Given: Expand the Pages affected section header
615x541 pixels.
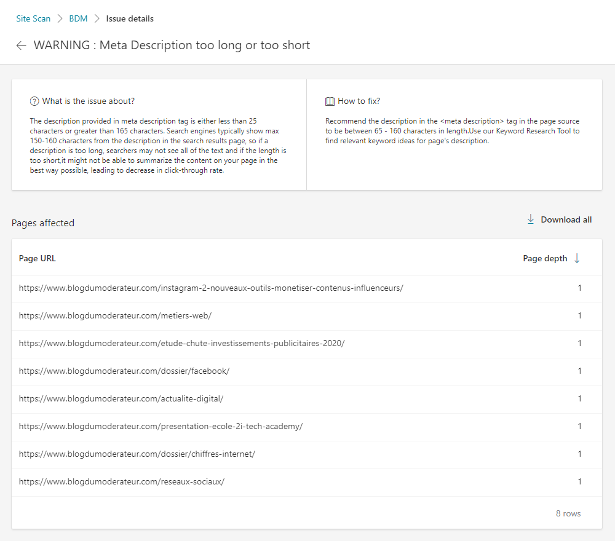Looking at the screenshot, I should click(43, 223).
